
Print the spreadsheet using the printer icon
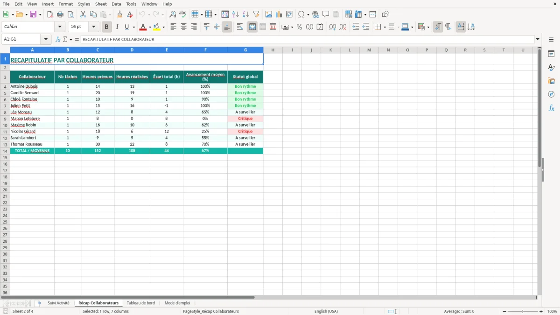tap(60, 14)
